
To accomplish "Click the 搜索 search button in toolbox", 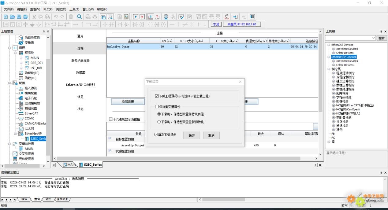I will pyautogui.click(x=381, y=38).
